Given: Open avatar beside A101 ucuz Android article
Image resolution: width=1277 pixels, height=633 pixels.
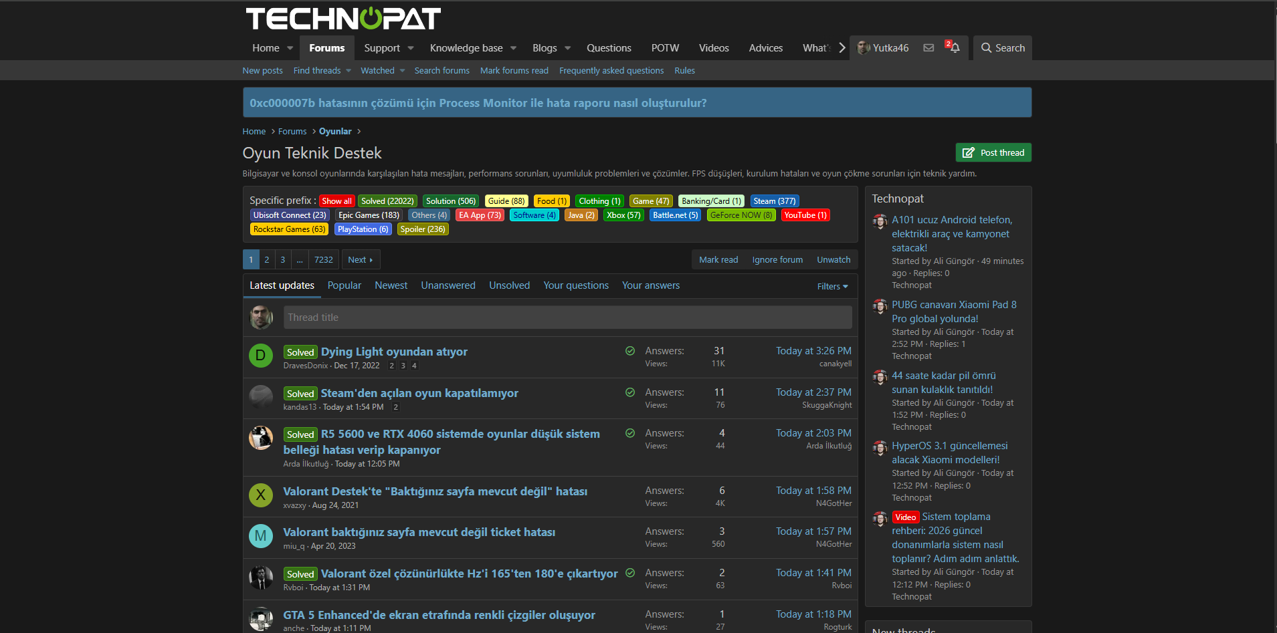Looking at the screenshot, I should click(x=880, y=222).
